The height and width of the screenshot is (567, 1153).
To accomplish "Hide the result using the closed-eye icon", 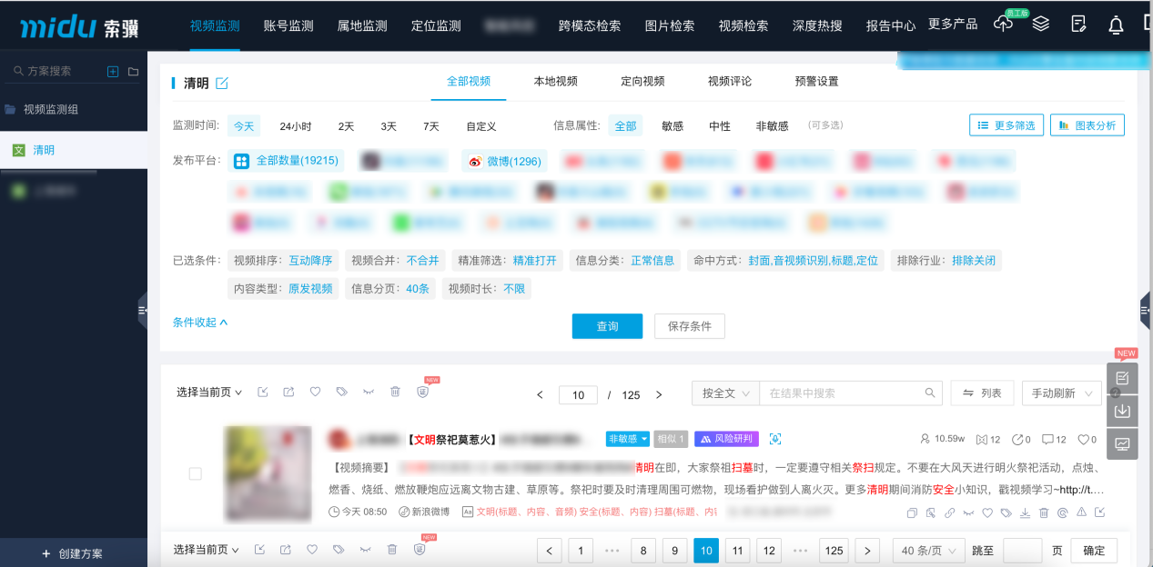I will (x=967, y=512).
